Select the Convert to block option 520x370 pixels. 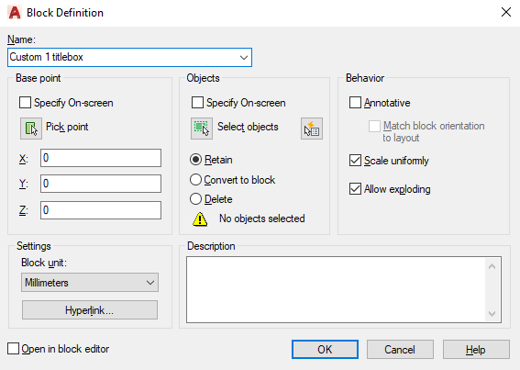pos(195,180)
